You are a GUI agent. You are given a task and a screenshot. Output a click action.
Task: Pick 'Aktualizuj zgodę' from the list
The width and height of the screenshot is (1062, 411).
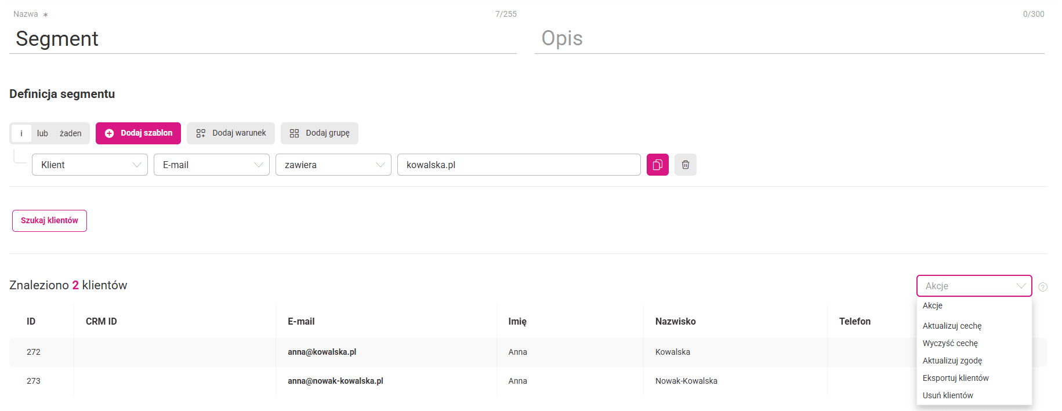[952, 361]
